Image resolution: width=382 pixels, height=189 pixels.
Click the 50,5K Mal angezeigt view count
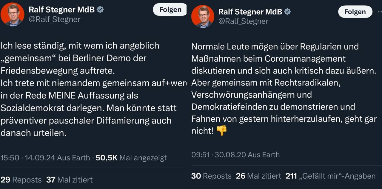click(x=131, y=157)
